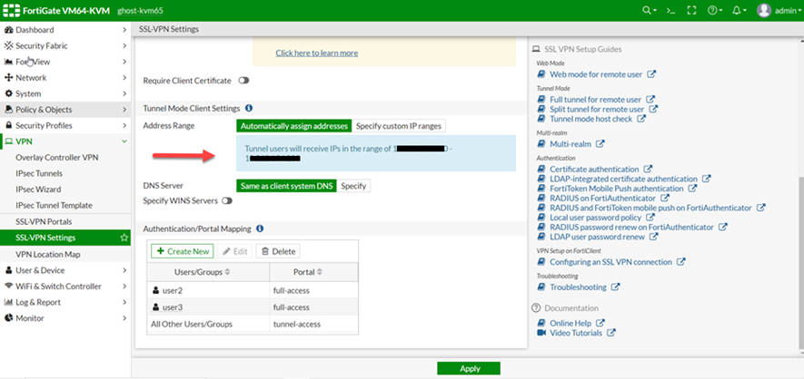The height and width of the screenshot is (379, 804).
Task: Select Automatically assign addresses option
Action: pyautogui.click(x=294, y=126)
